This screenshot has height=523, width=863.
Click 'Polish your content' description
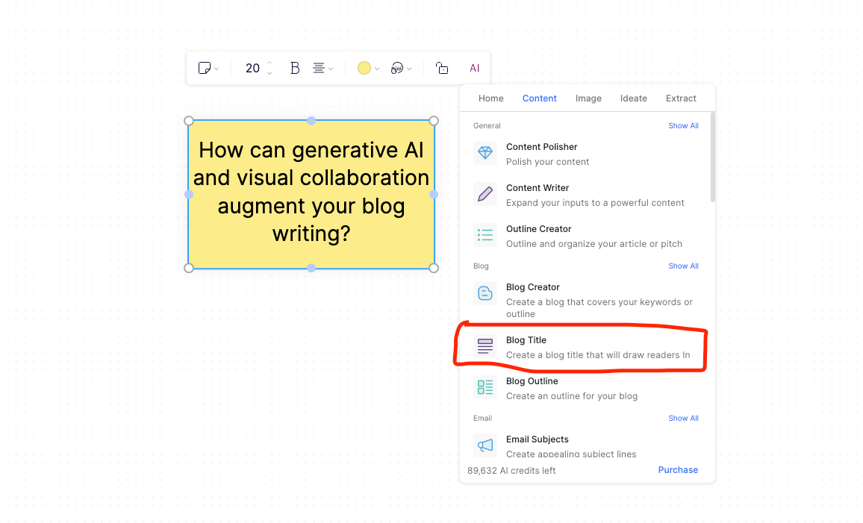(x=548, y=162)
